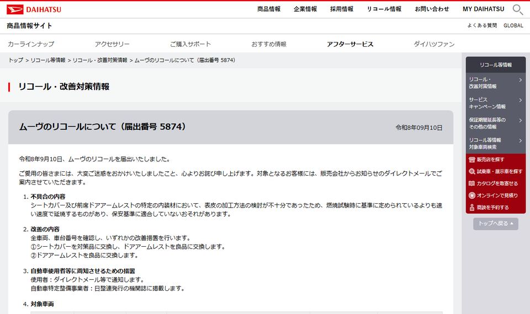The image size is (530, 314).
Task: Click the heading ムーヴのリコールについて（届出番号 5874）
Action: [x=103, y=127]
